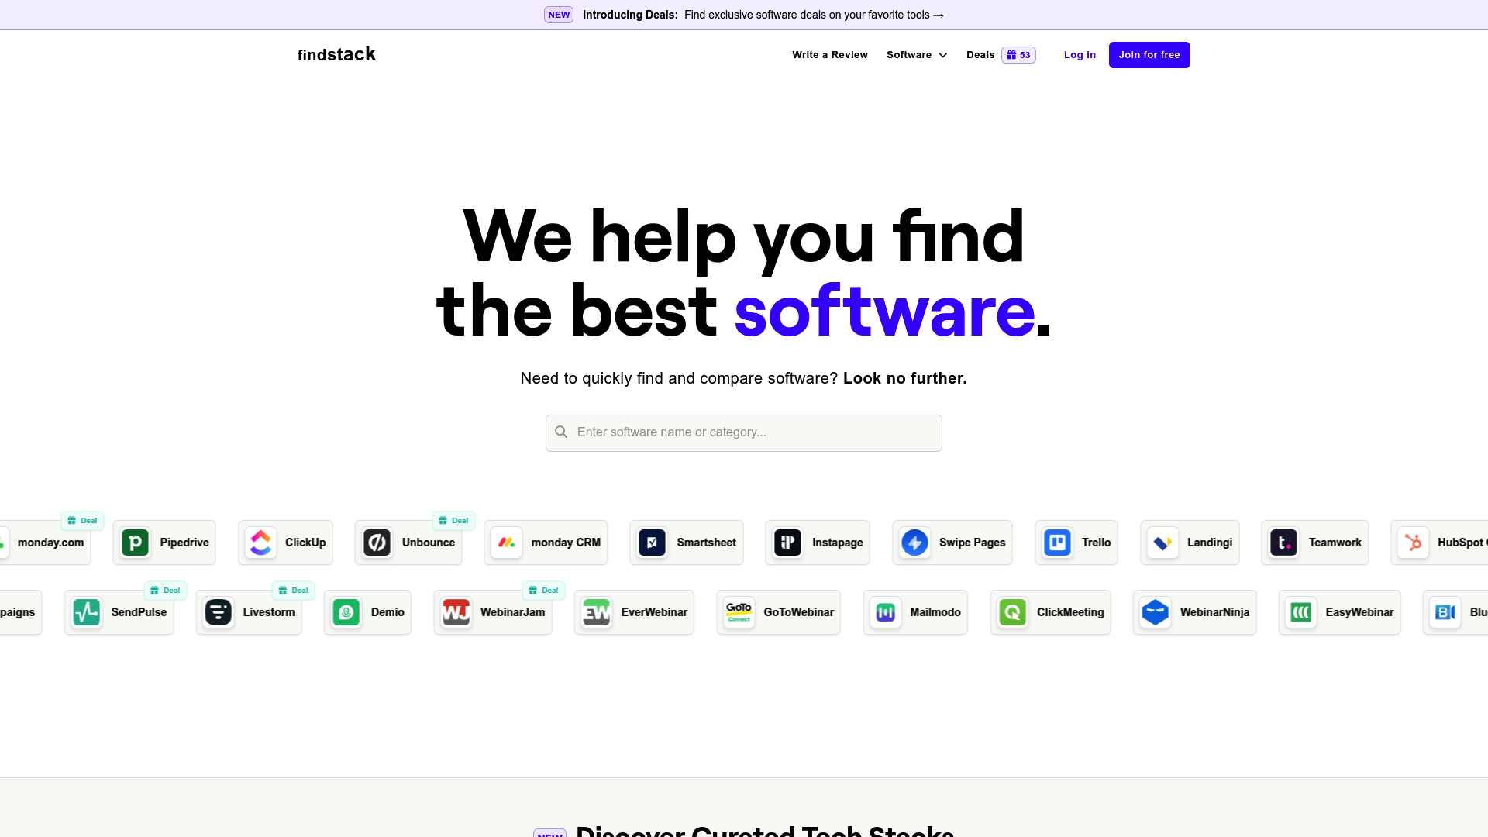The width and height of the screenshot is (1488, 837).
Task: Click the search input field
Action: click(744, 432)
